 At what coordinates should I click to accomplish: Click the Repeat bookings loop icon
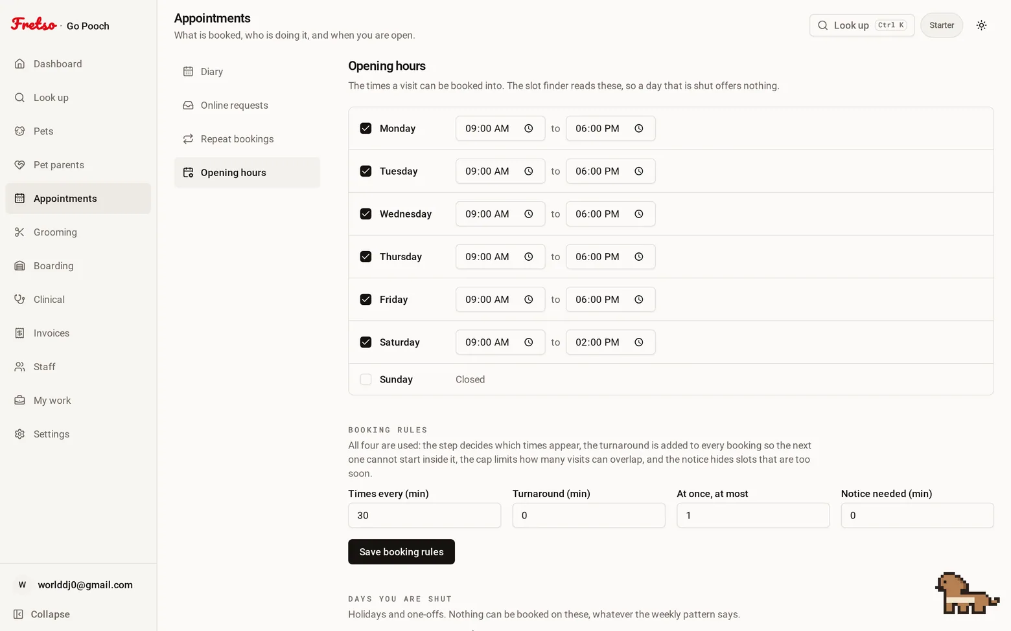click(188, 138)
